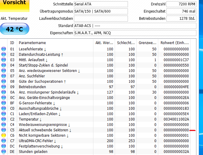Screen dimensions: 203x155
Task: Click worst value 253 in row C7
Action: point(132,141)
